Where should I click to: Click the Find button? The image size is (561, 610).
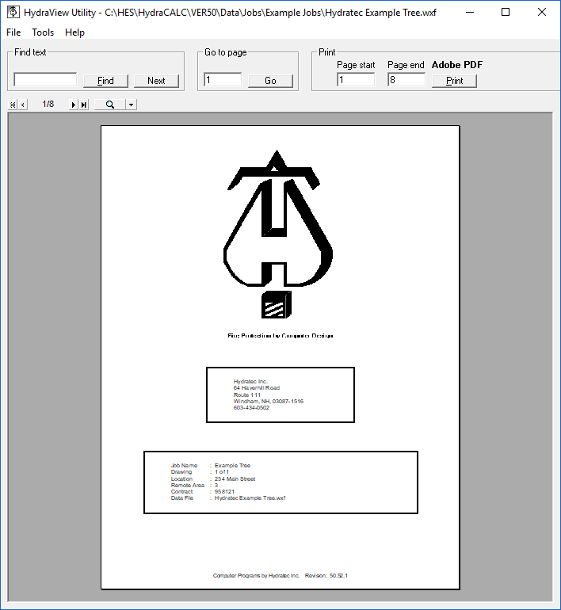coord(105,81)
